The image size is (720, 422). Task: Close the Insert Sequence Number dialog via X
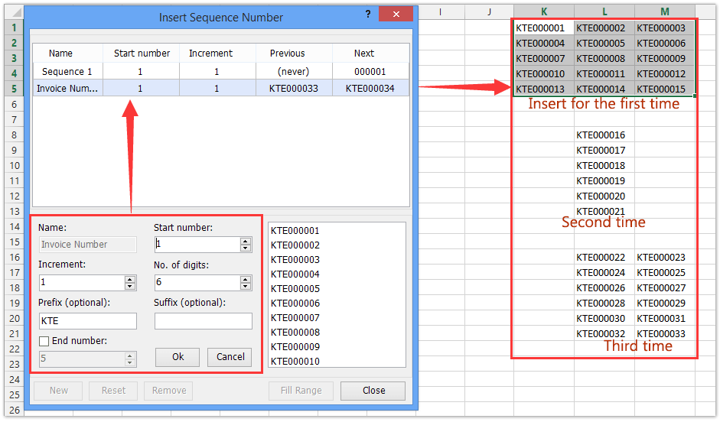click(396, 15)
